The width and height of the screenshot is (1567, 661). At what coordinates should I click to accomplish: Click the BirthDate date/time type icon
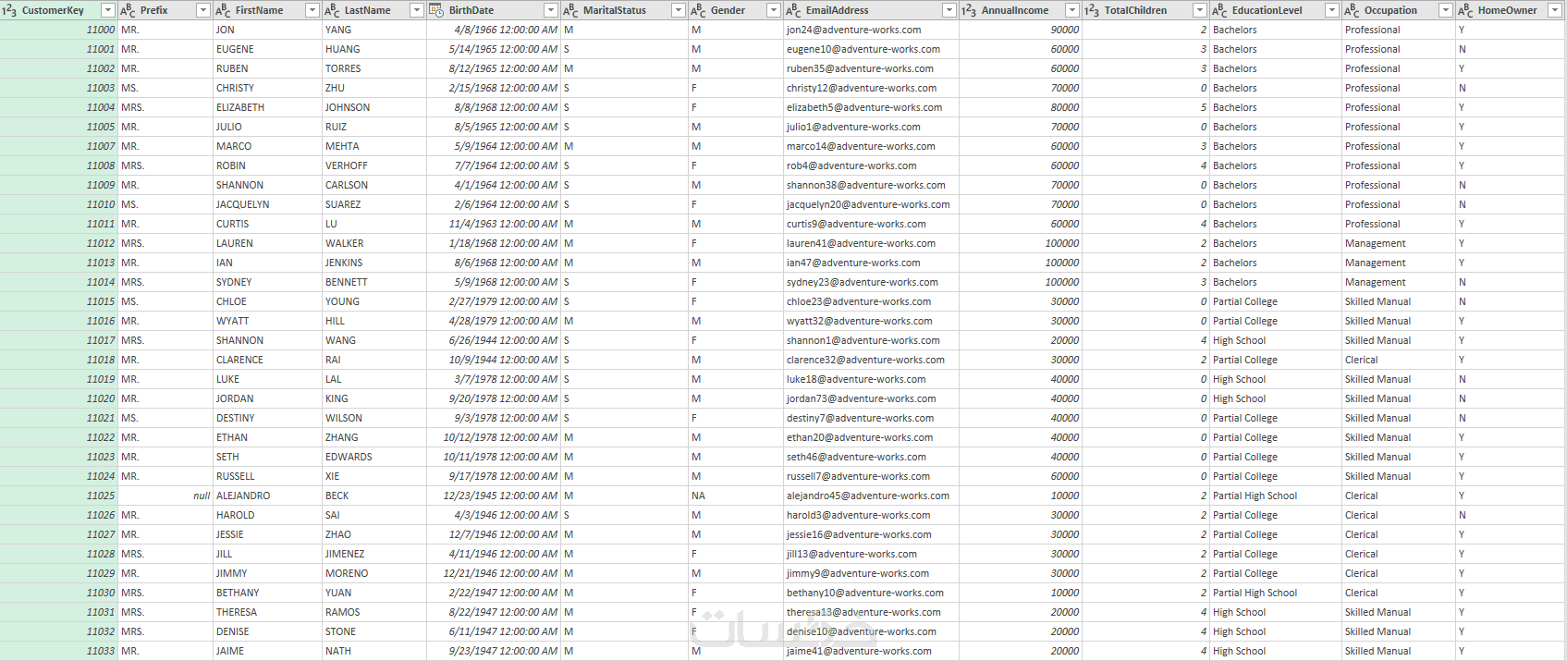point(436,10)
